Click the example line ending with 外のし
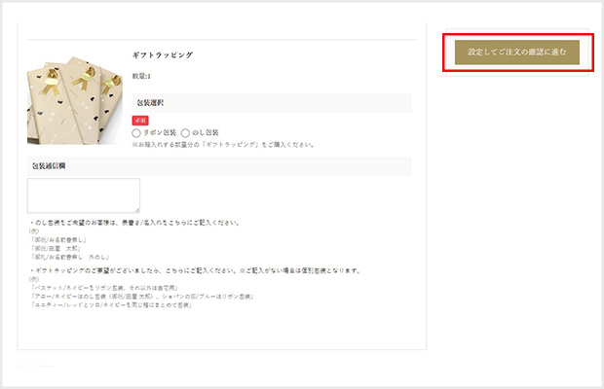The width and height of the screenshot is (604, 389). pos(70,257)
